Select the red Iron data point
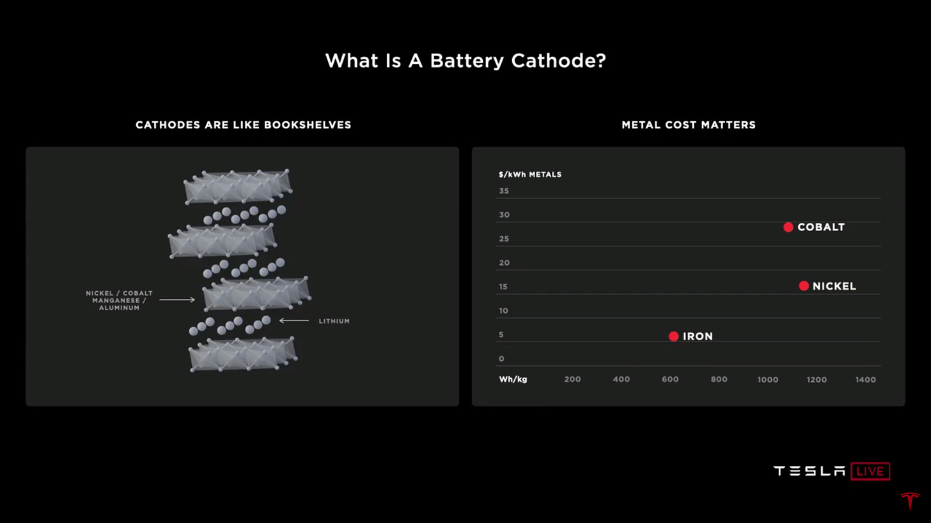 [x=673, y=337]
